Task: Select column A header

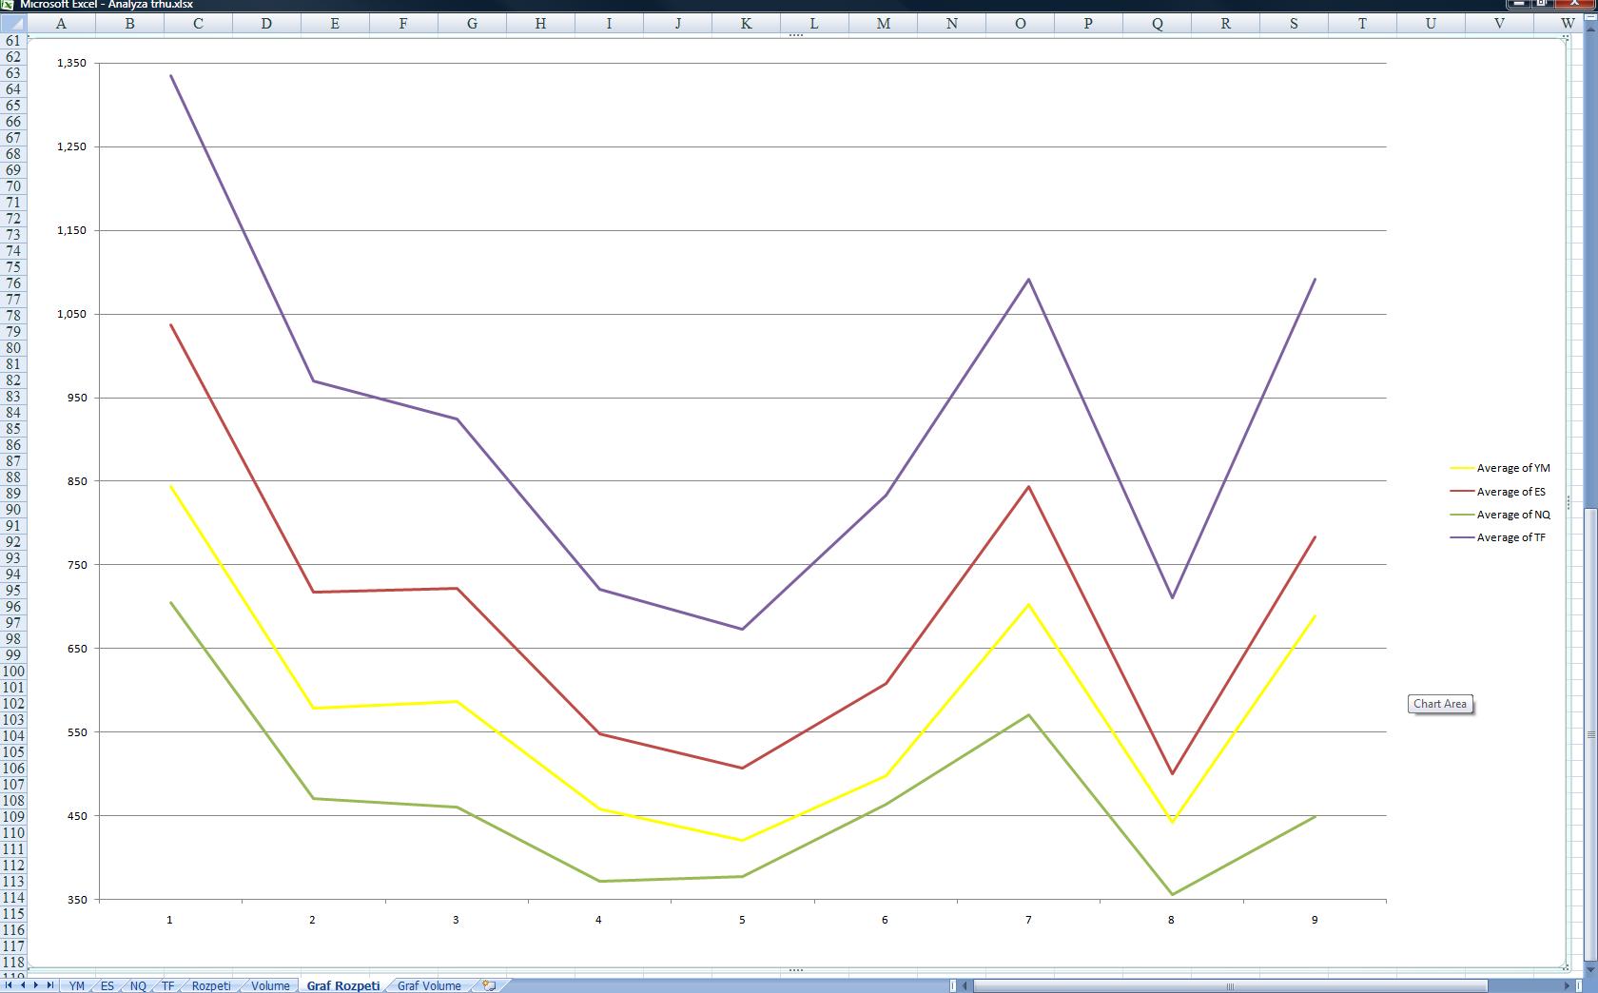Action: point(61,23)
